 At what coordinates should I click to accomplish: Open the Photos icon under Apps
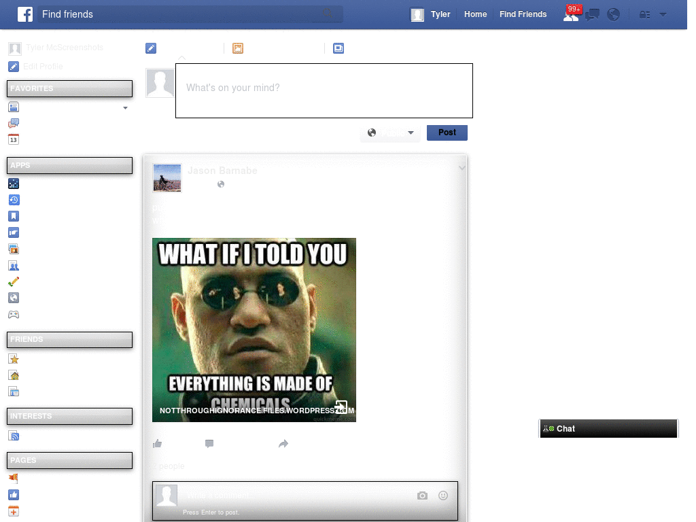14,249
